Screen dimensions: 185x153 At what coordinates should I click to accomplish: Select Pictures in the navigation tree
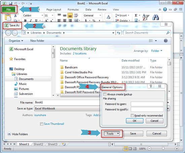click(24, 89)
